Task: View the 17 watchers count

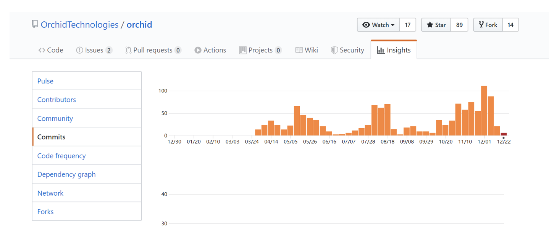Action: pos(408,25)
